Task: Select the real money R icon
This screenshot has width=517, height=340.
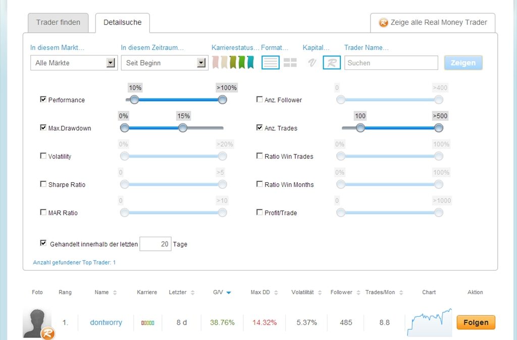Action: point(332,63)
